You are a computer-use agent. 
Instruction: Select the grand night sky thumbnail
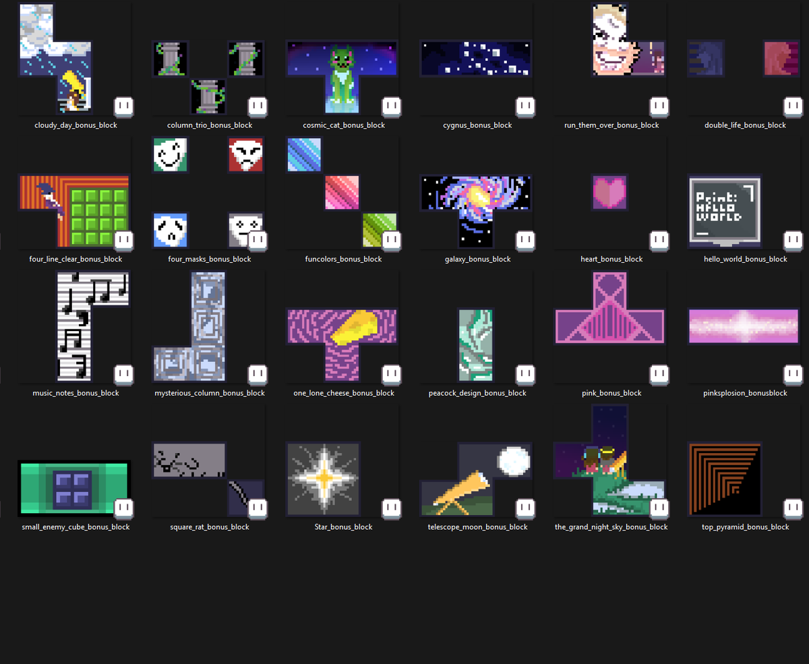pyautogui.click(x=610, y=461)
